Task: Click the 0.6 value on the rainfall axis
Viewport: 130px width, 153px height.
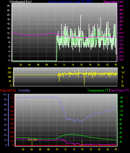Action: [x=12, y=120]
